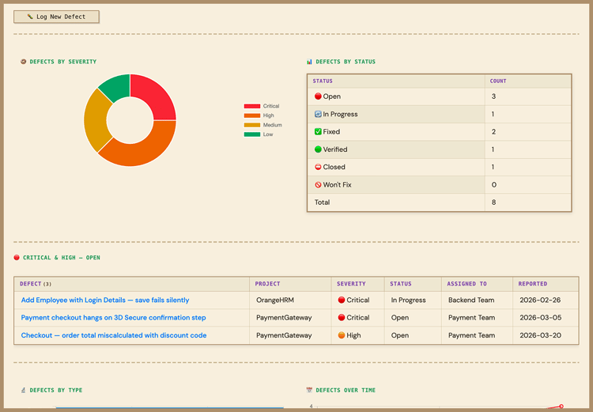Open 'Payment checkout hangs on 3D Secure' defect
593x412 pixels.
pos(113,318)
